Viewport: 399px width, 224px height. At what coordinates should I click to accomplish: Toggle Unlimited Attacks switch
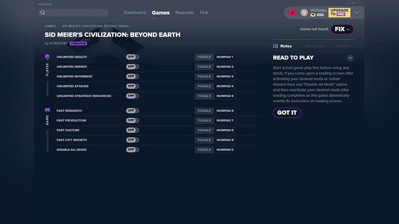click(x=133, y=86)
